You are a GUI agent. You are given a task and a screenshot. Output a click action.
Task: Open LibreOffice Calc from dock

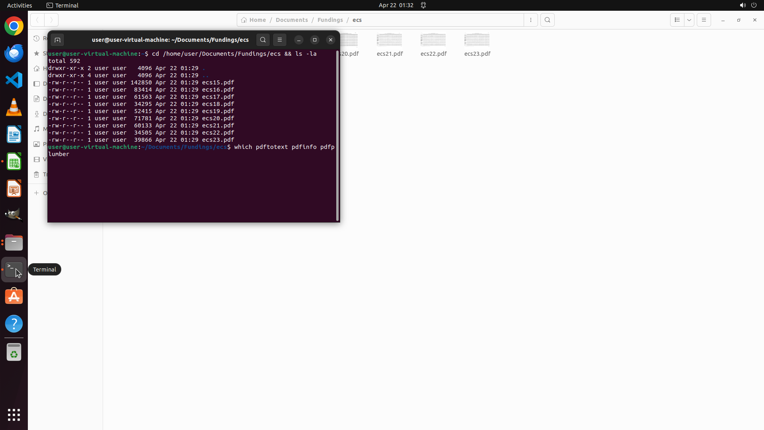coord(14,162)
